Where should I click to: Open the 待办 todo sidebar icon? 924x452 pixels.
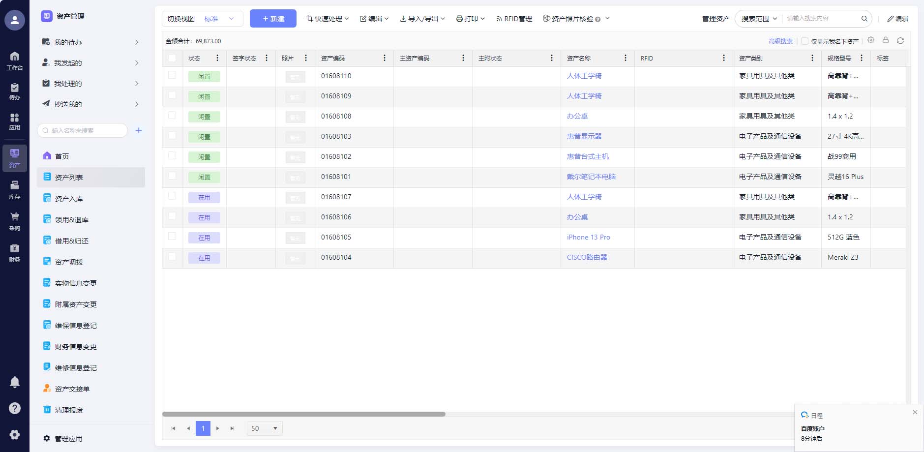pos(15,91)
